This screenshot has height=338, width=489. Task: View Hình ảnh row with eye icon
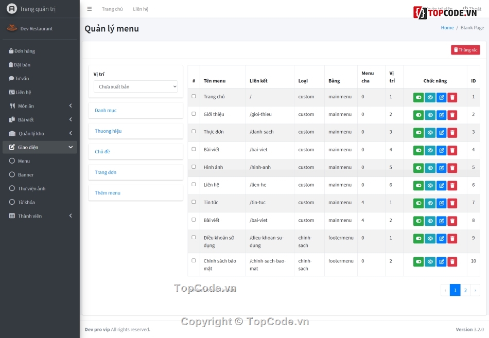(430, 168)
